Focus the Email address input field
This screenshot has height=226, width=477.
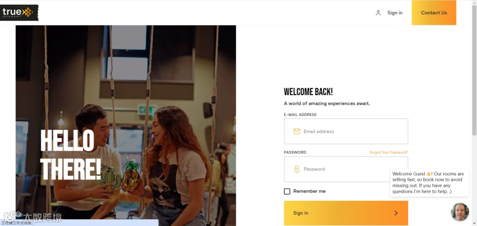[346, 131]
